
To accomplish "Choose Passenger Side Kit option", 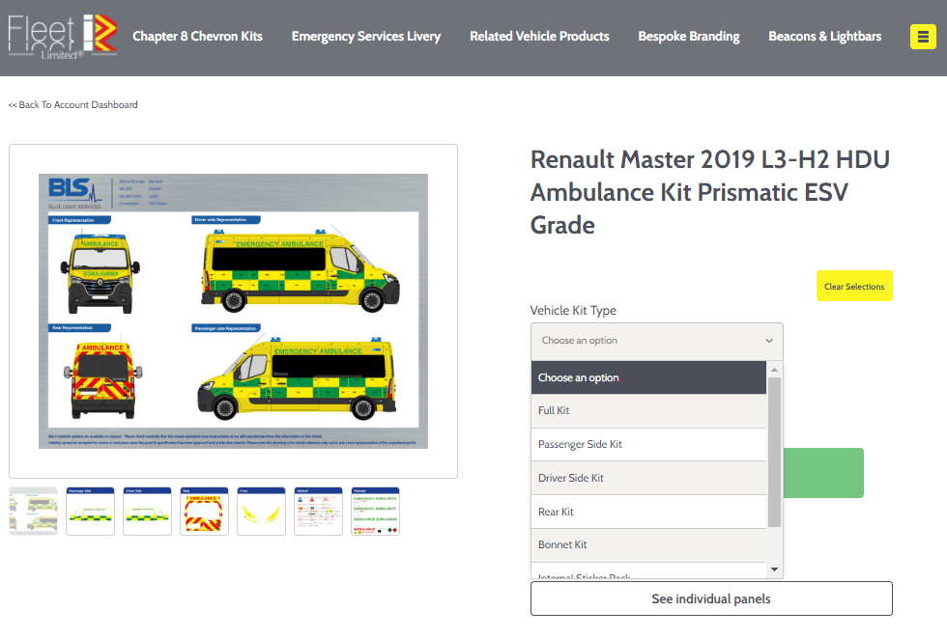I will 648,445.
